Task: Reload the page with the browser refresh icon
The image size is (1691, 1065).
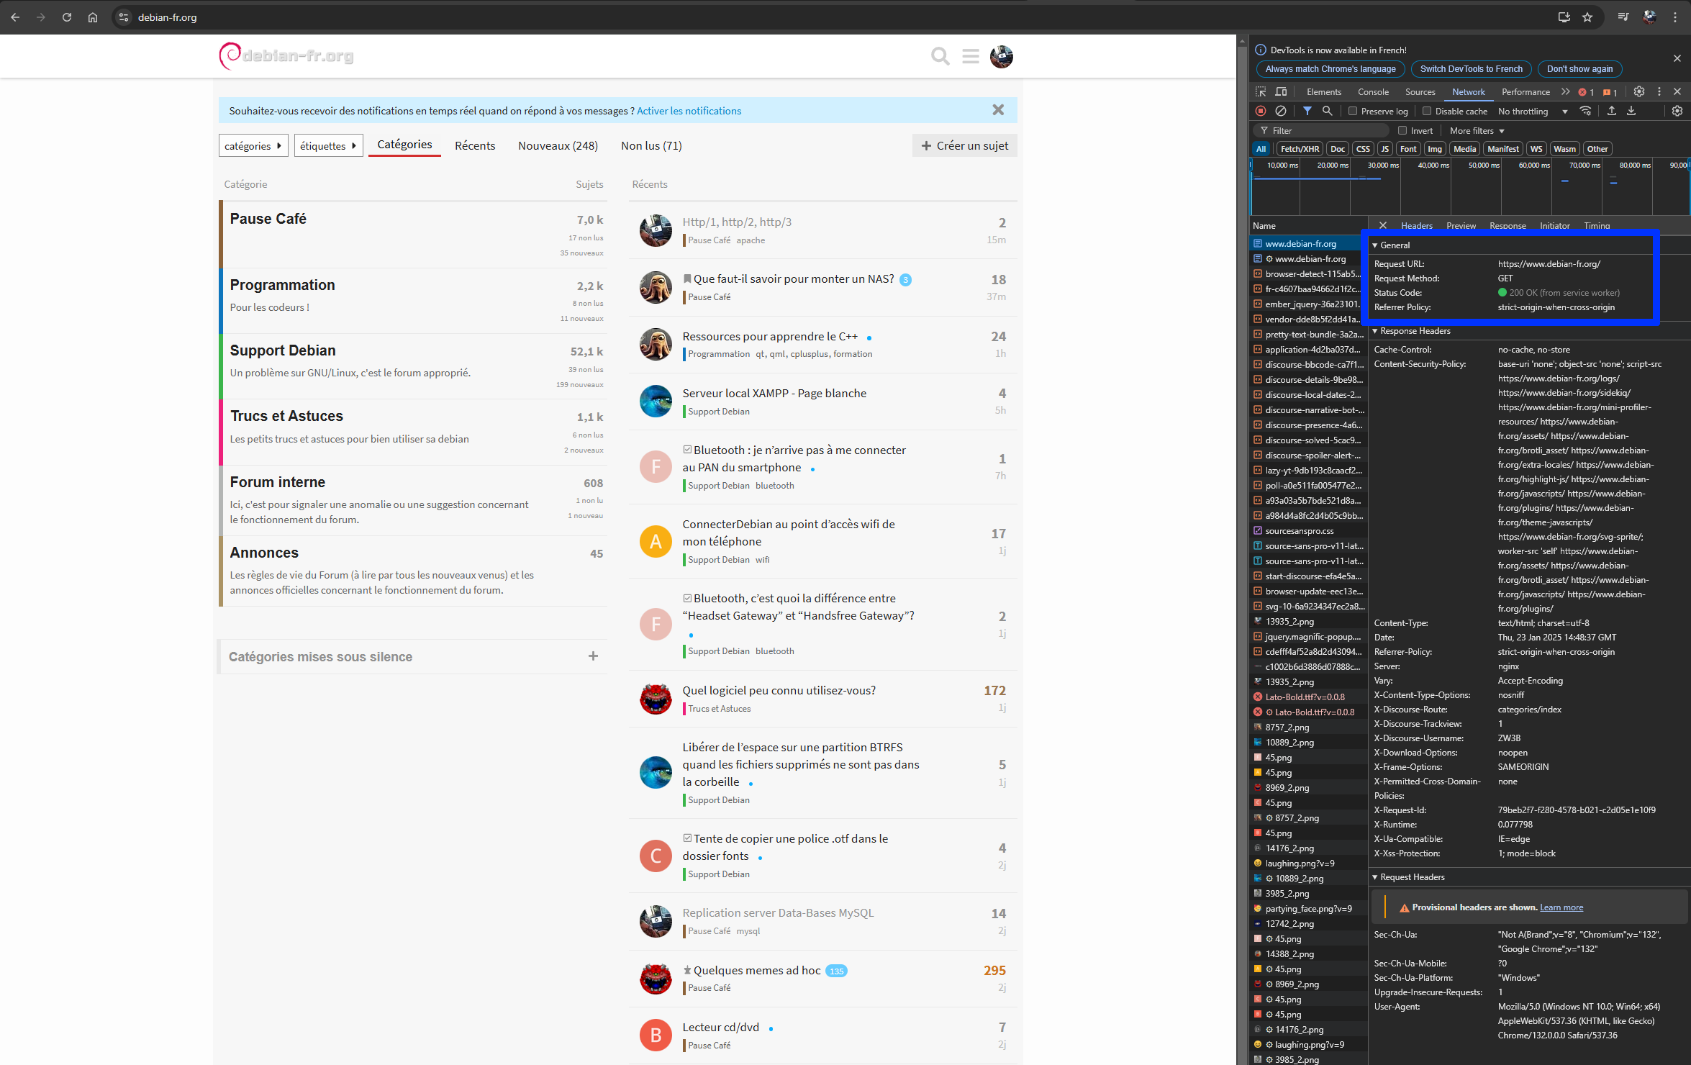Action: [67, 17]
